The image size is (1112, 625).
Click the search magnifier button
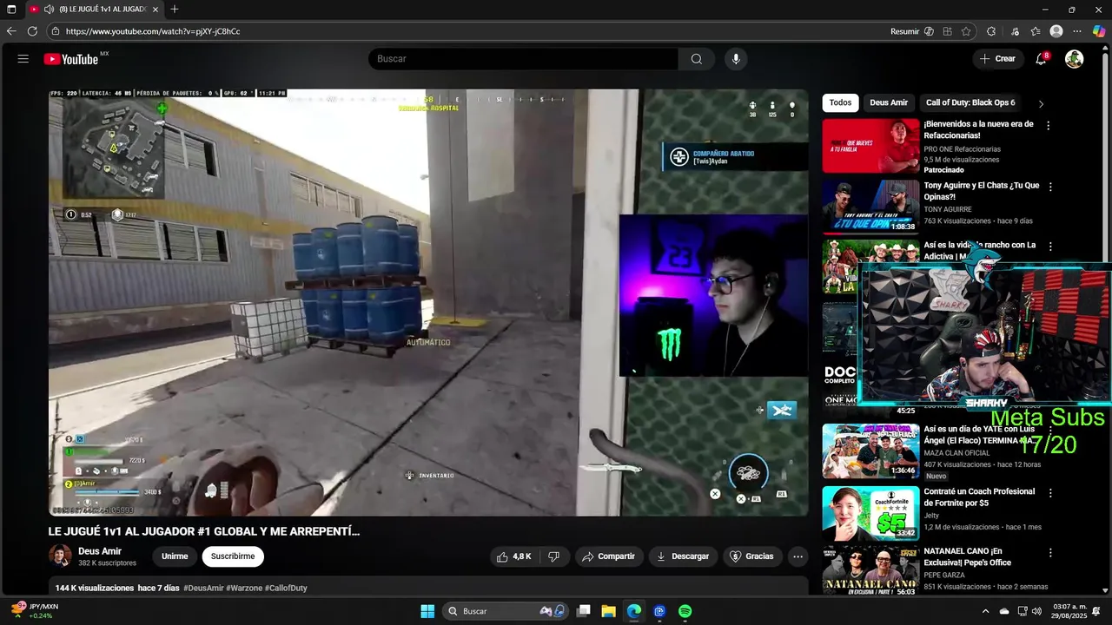[x=696, y=59]
